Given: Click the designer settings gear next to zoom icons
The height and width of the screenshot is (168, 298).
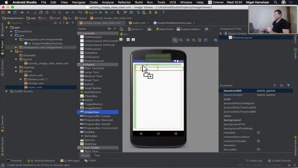Looking at the screenshot, I should tap(216, 40).
